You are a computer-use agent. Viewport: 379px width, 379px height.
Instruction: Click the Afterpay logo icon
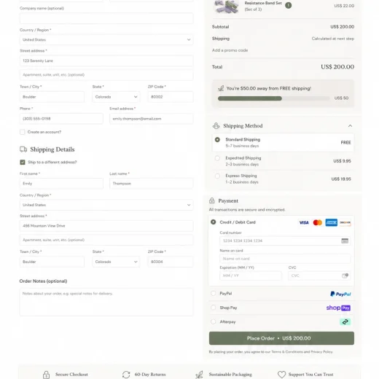point(345,322)
